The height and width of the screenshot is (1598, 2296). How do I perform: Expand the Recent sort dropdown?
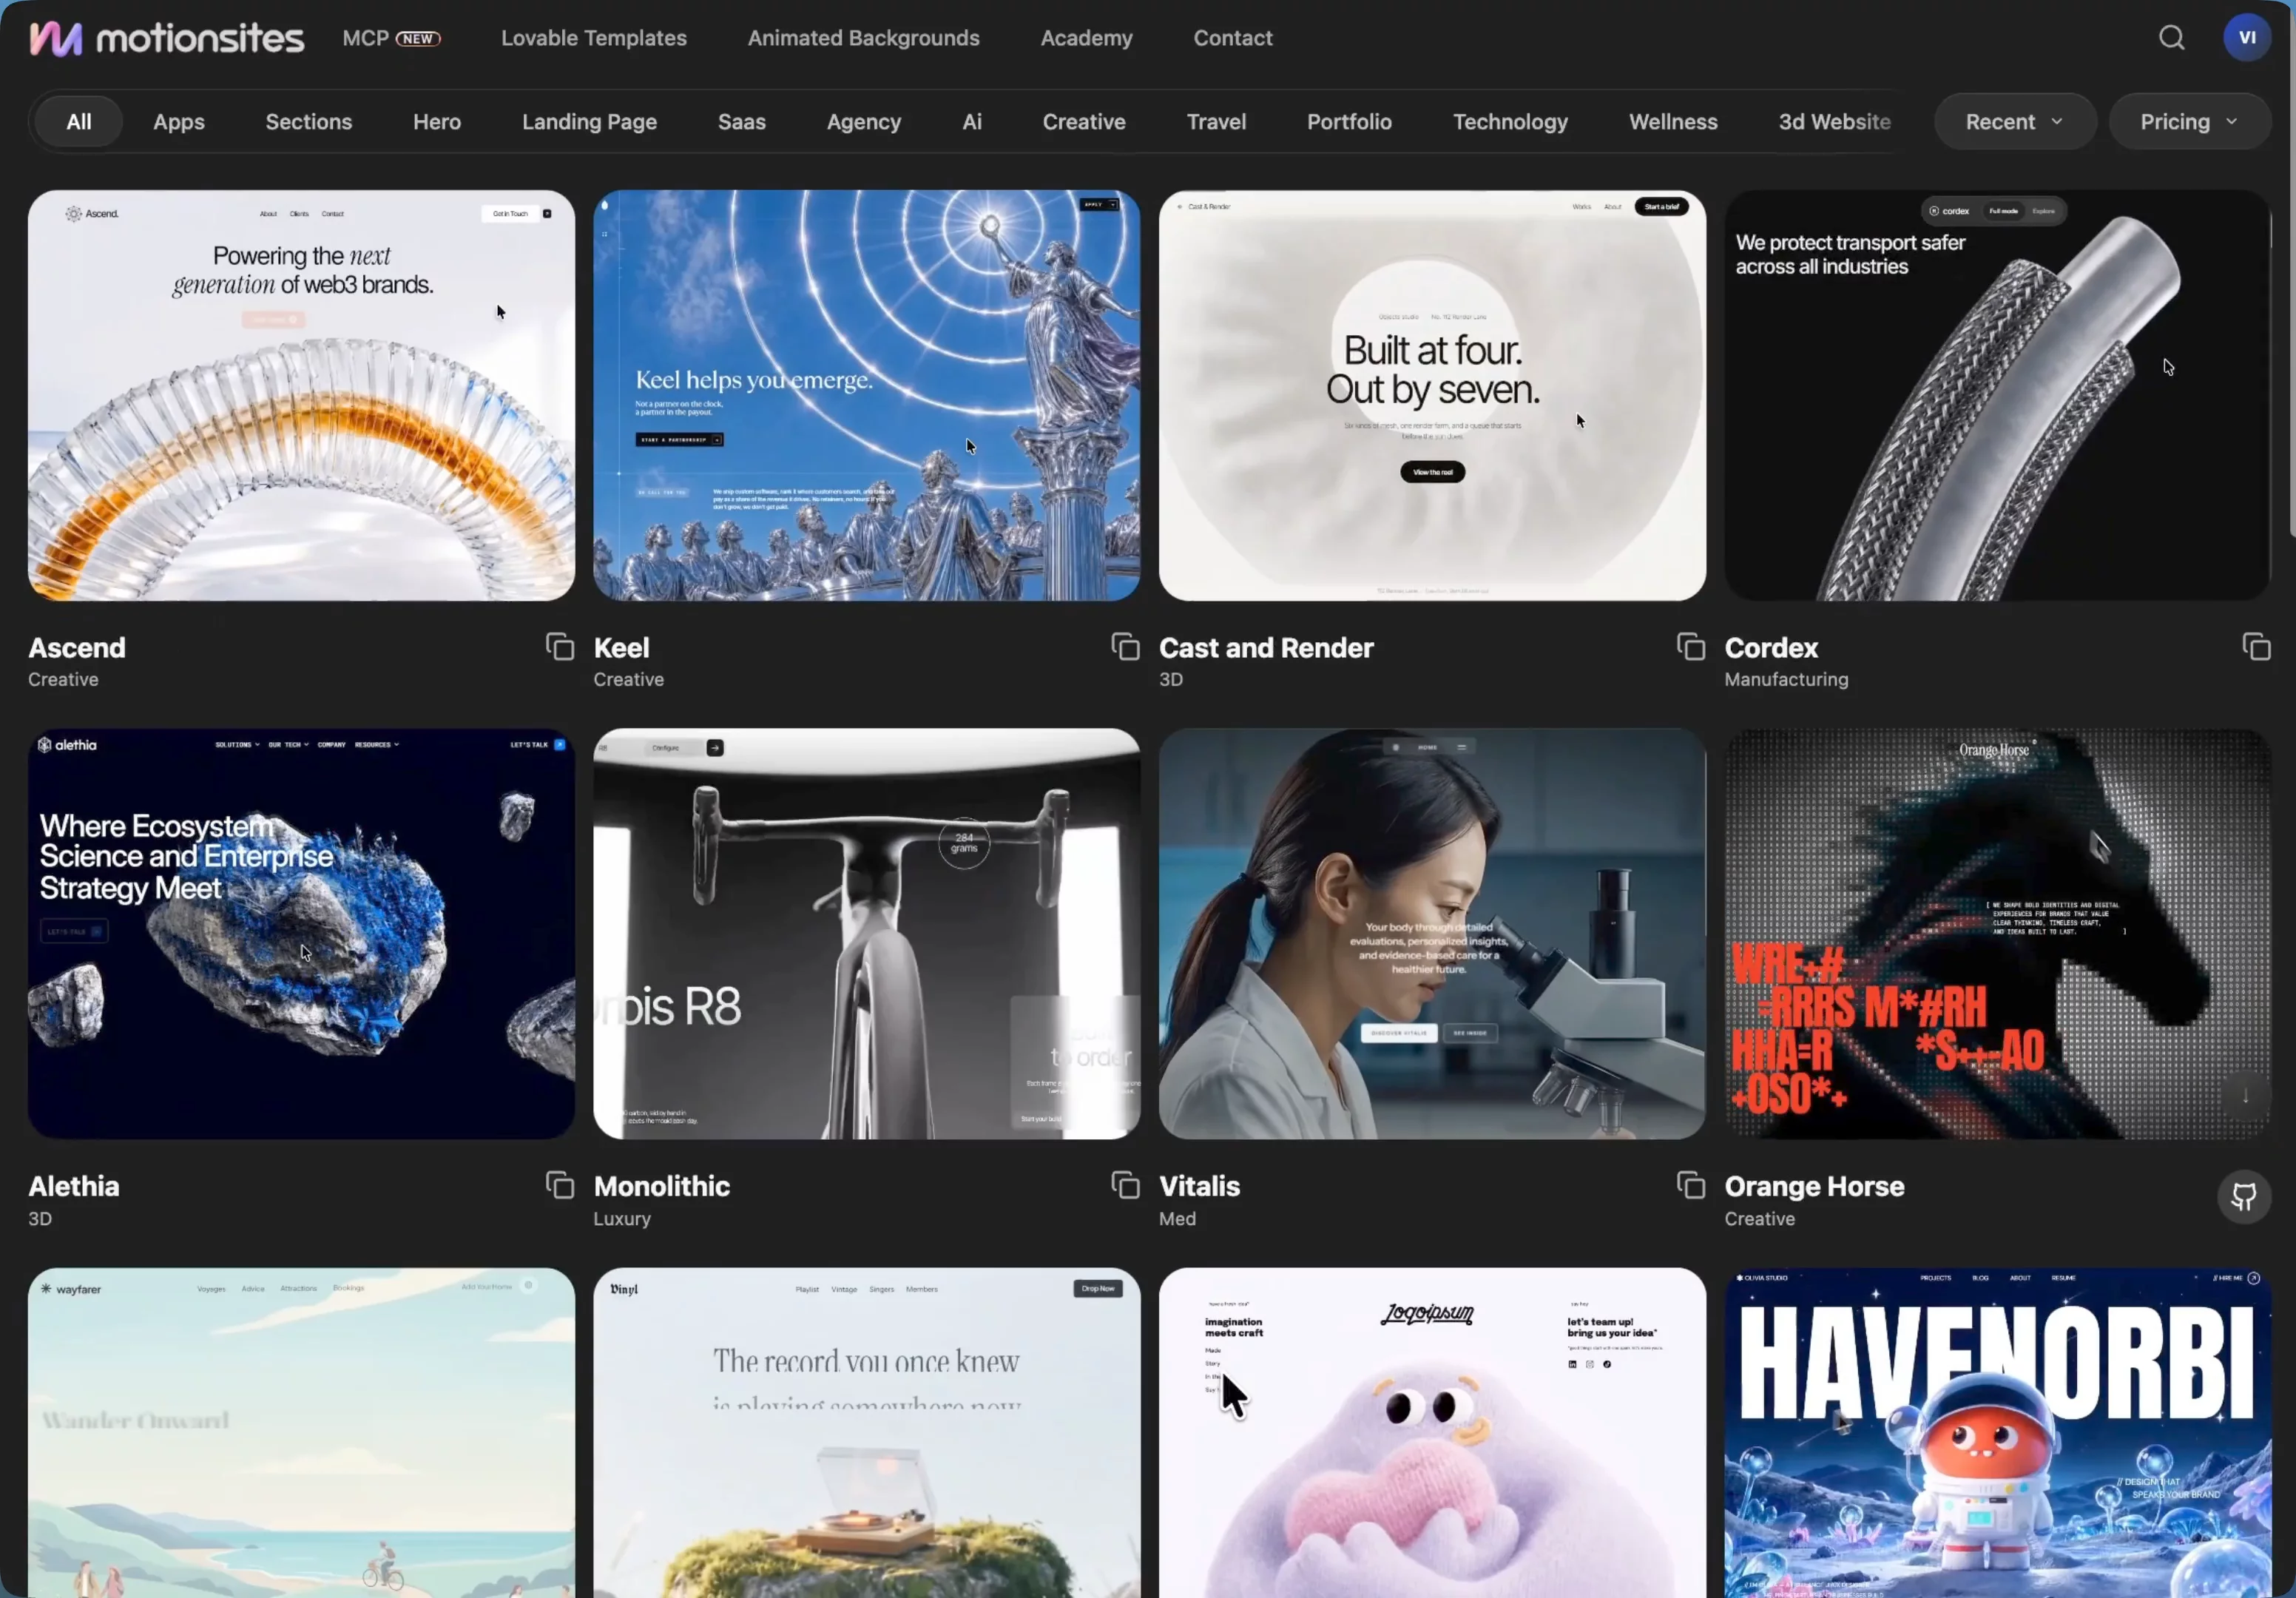click(x=2014, y=121)
